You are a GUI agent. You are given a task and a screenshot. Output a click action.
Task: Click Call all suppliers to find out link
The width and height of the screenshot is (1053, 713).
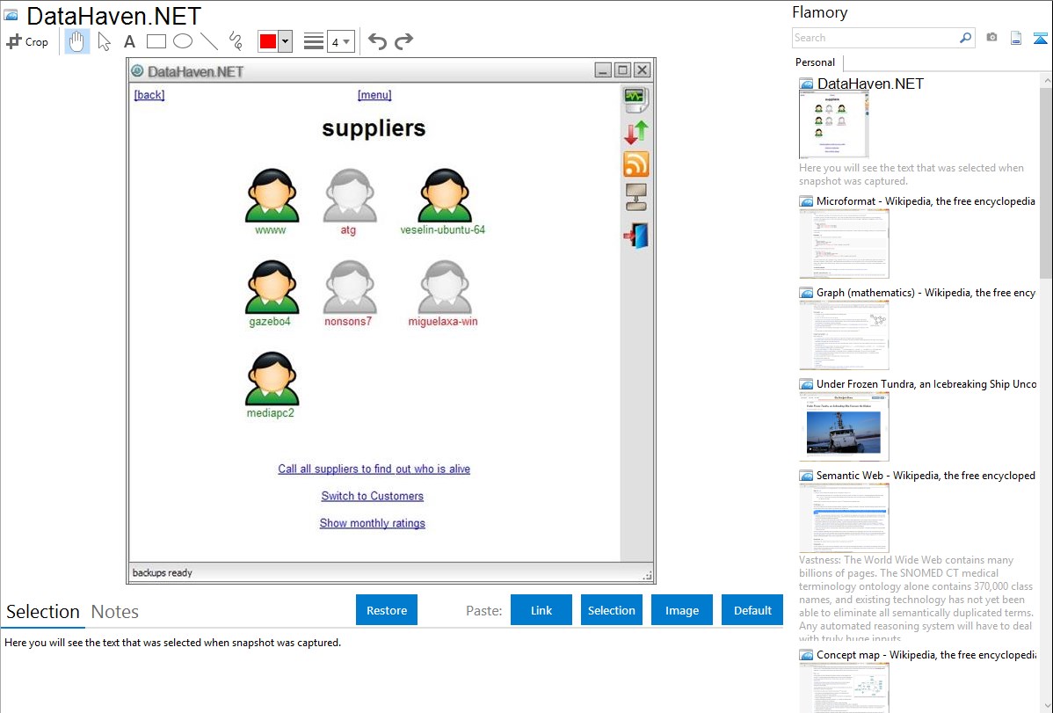coord(374,469)
